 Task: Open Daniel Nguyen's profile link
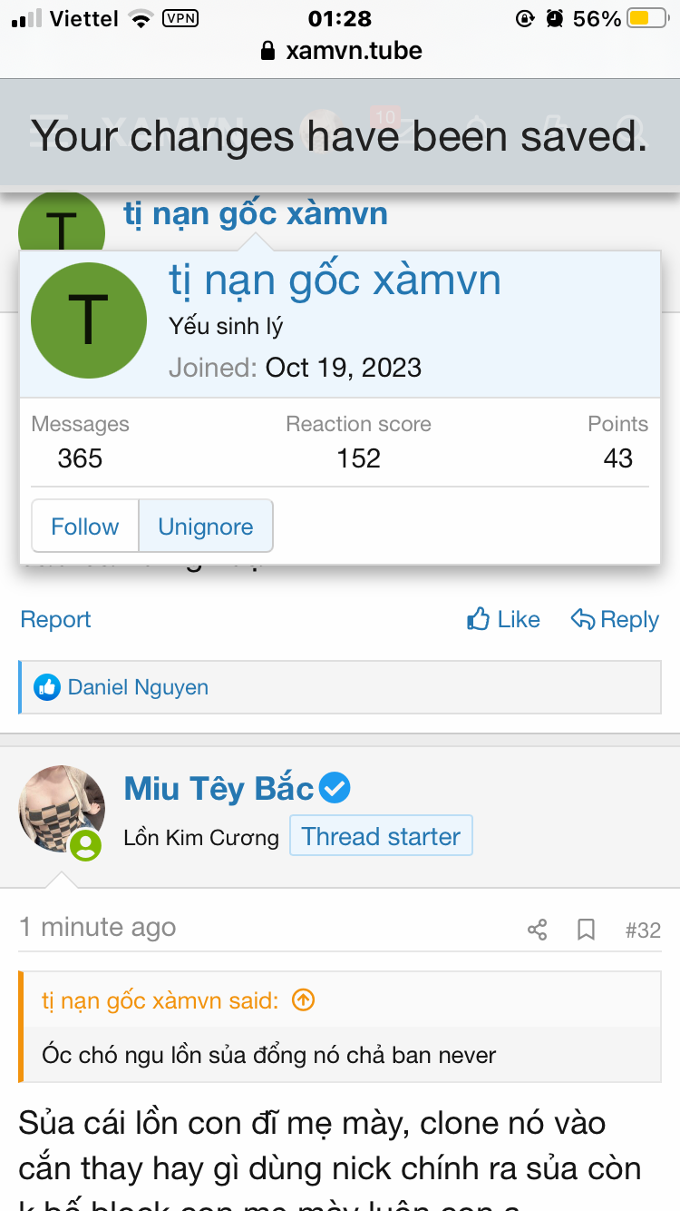point(138,687)
